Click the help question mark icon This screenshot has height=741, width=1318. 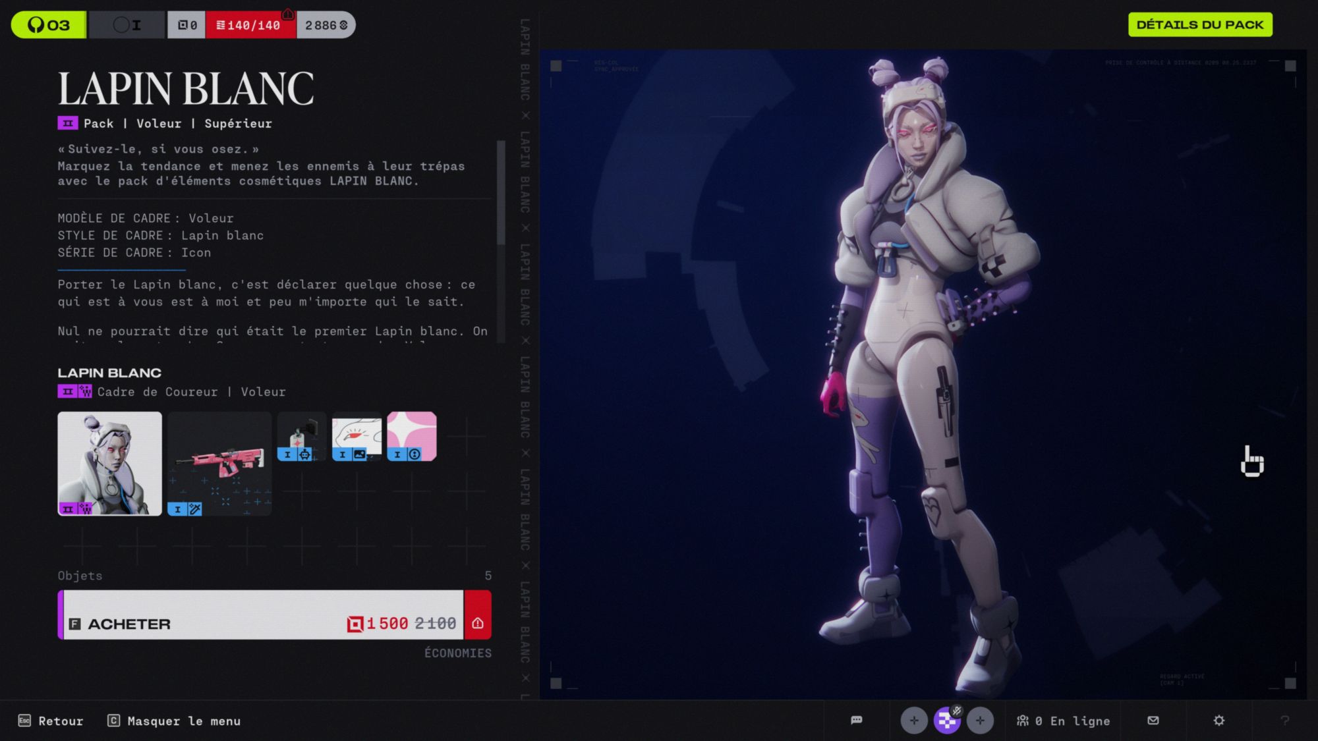pyautogui.click(x=1284, y=721)
